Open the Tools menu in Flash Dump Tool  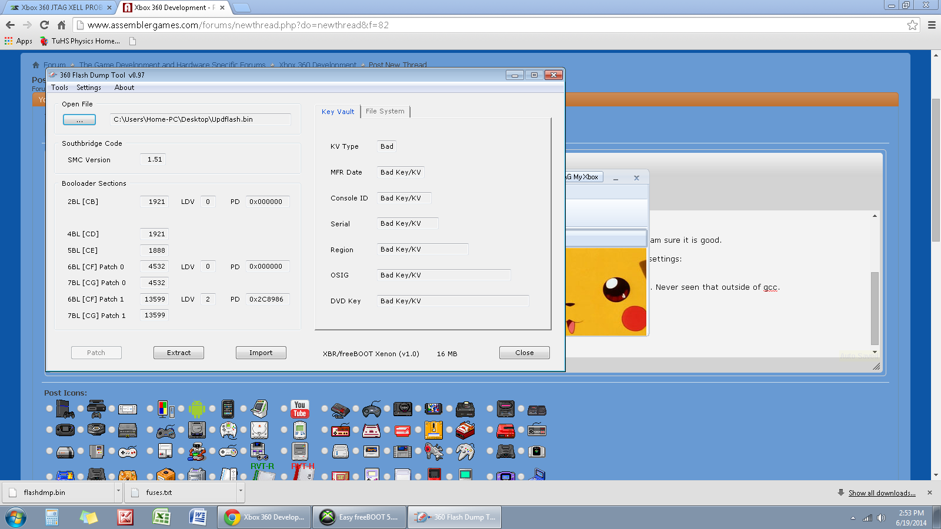coord(59,88)
